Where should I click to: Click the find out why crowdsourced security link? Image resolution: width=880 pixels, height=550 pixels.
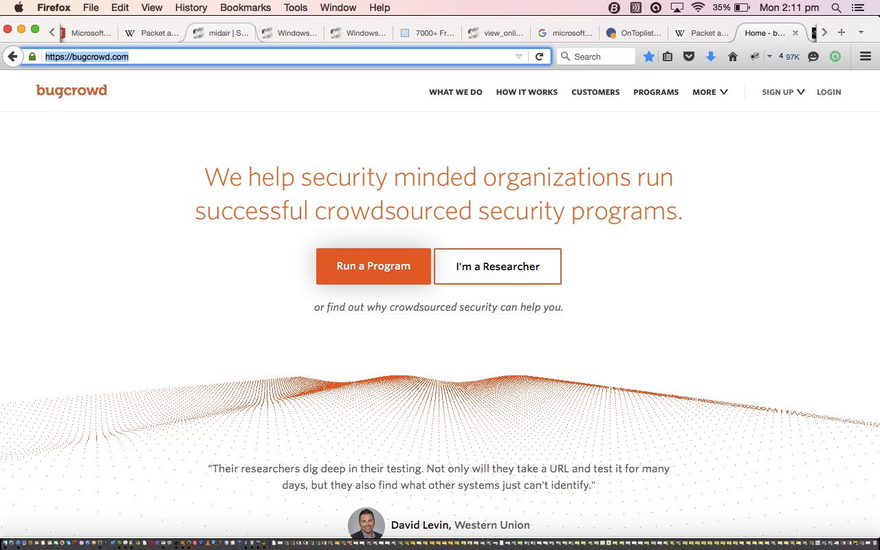[439, 307]
